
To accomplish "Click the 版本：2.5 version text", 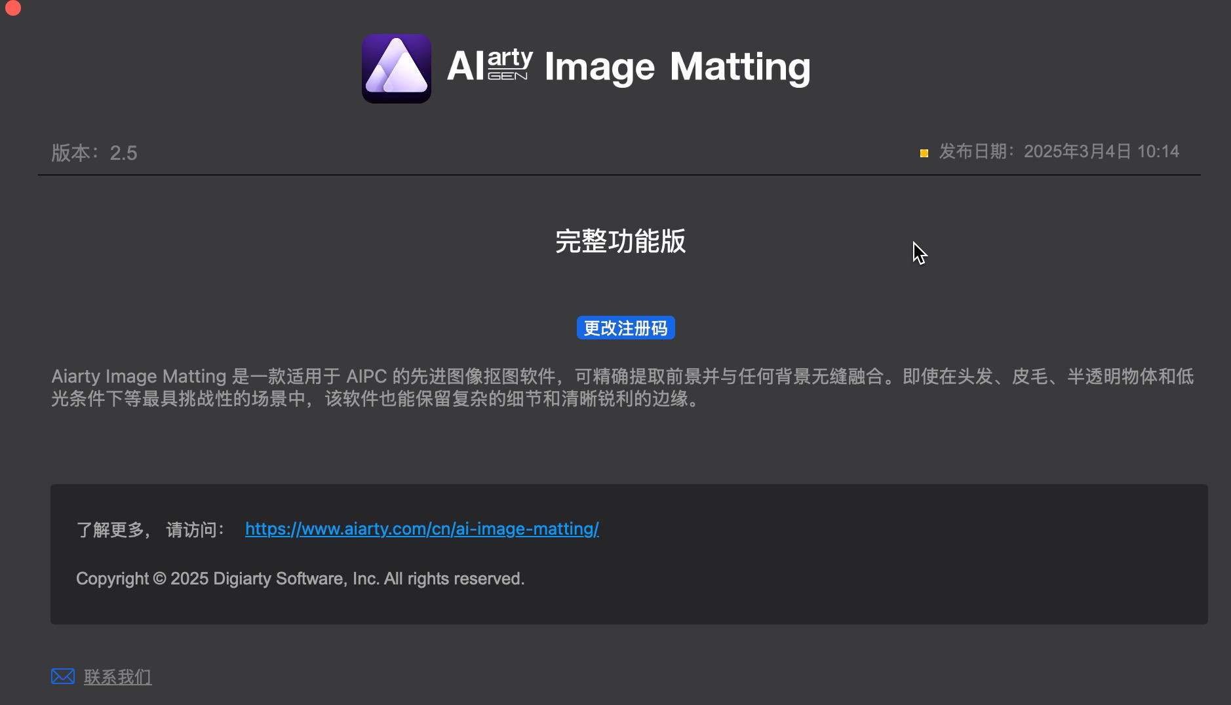I will [x=94, y=153].
